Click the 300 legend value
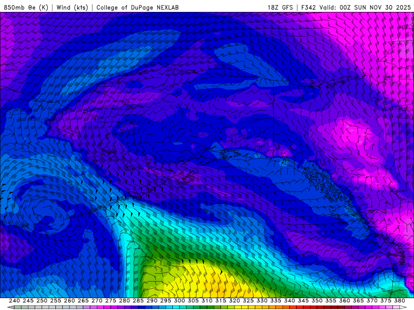 [x=179, y=301]
